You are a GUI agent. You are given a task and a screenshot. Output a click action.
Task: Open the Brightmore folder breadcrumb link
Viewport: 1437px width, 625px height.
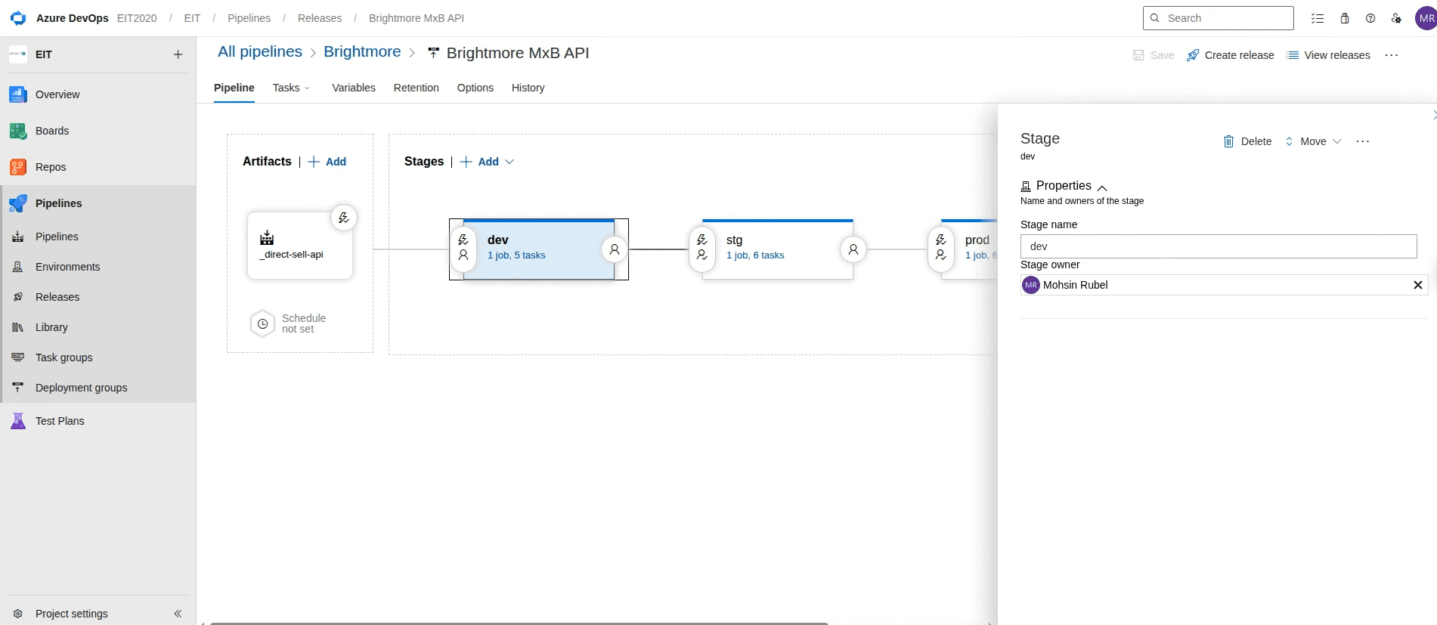click(x=362, y=52)
